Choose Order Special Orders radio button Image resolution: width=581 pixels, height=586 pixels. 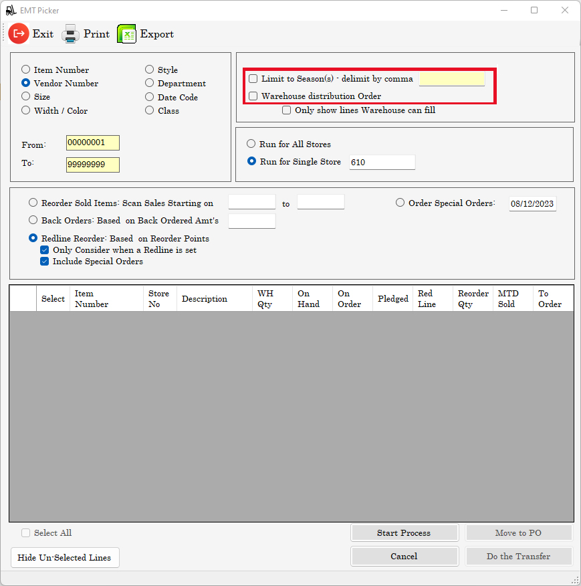[400, 203]
